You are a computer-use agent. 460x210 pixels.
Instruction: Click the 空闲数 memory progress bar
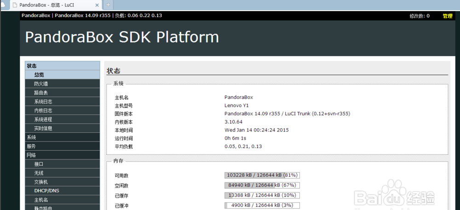(x=262, y=185)
